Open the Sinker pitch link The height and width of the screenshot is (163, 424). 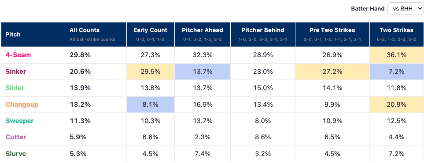pyautogui.click(x=15, y=72)
